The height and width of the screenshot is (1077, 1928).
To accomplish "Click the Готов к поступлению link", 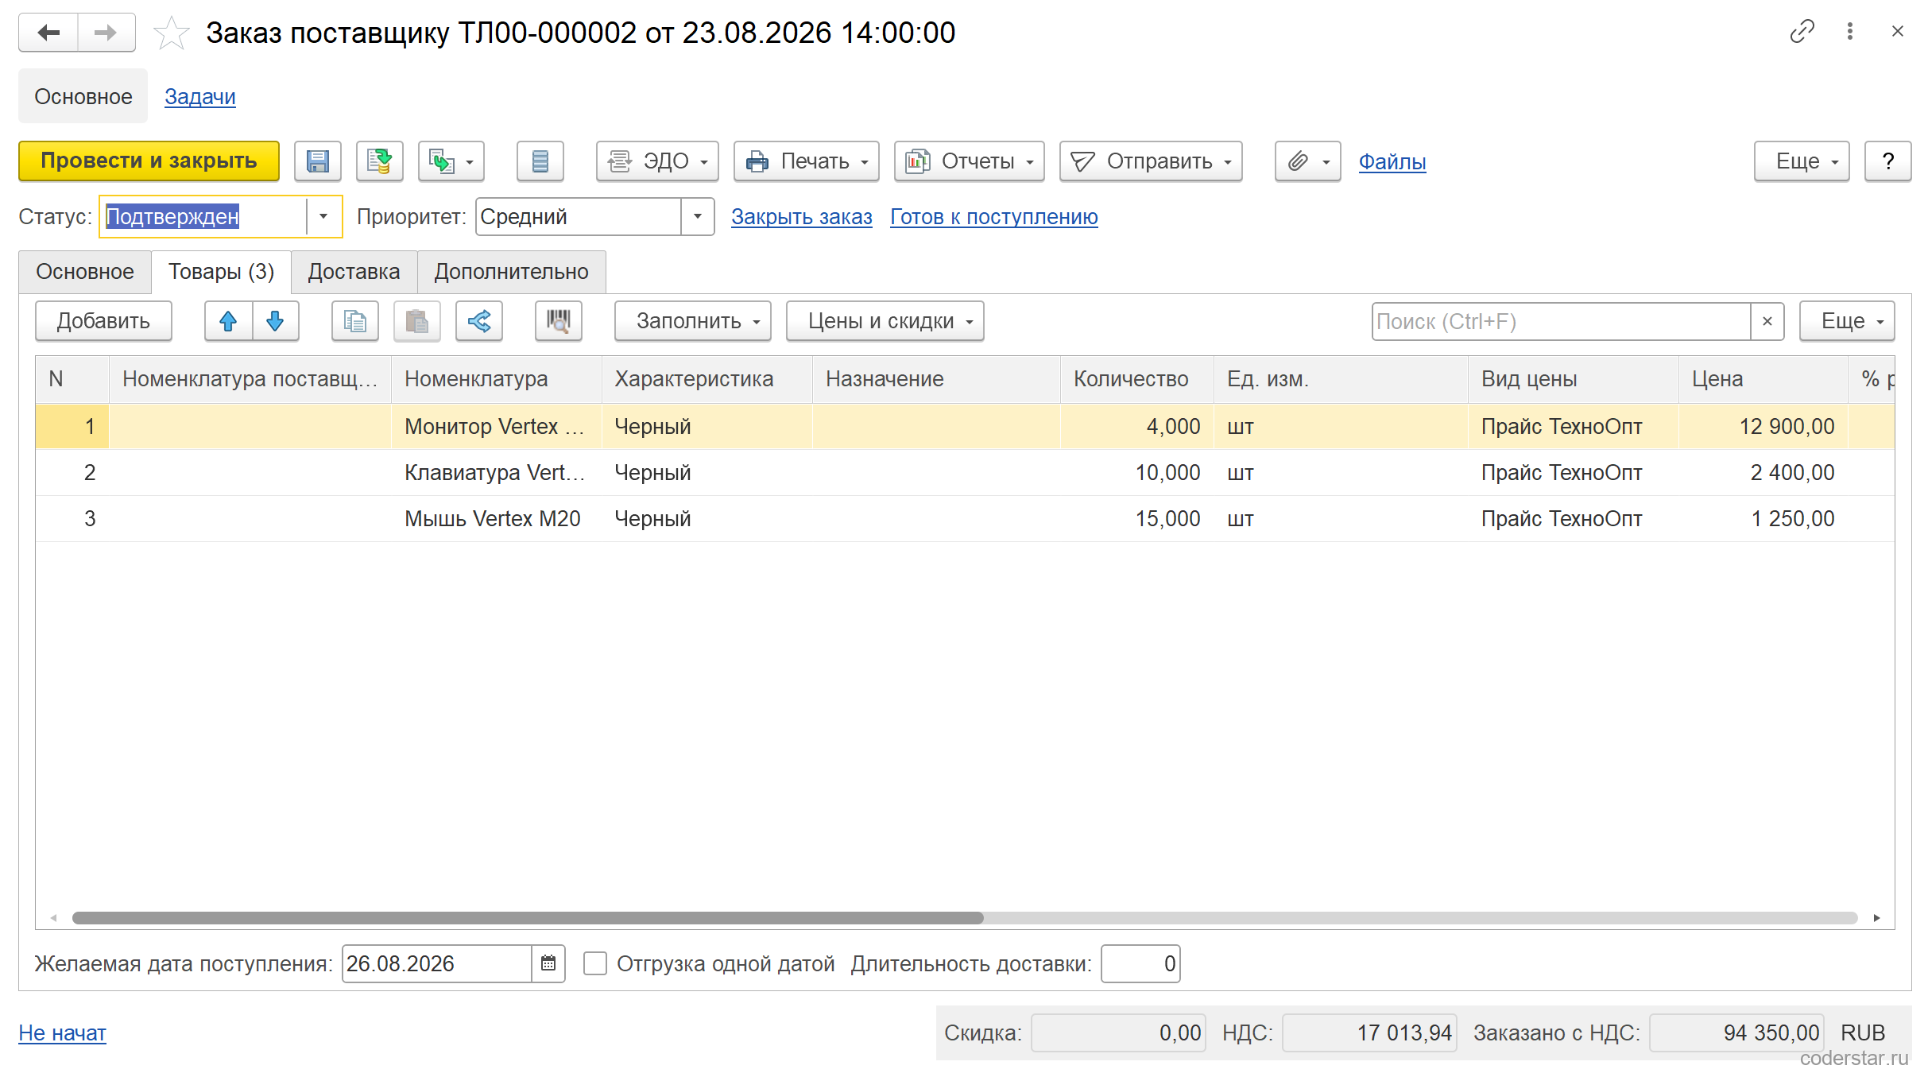I will (x=994, y=216).
